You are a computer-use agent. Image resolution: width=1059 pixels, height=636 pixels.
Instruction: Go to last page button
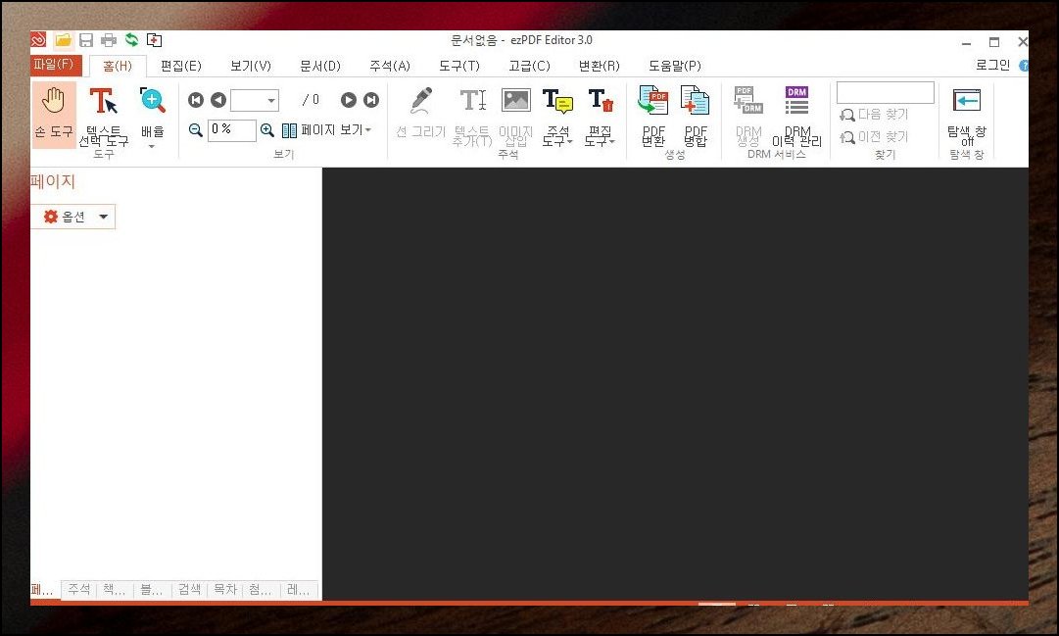pyautogui.click(x=371, y=100)
